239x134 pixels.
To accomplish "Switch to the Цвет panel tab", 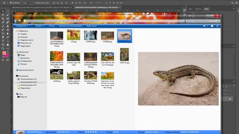I will 190,9.
